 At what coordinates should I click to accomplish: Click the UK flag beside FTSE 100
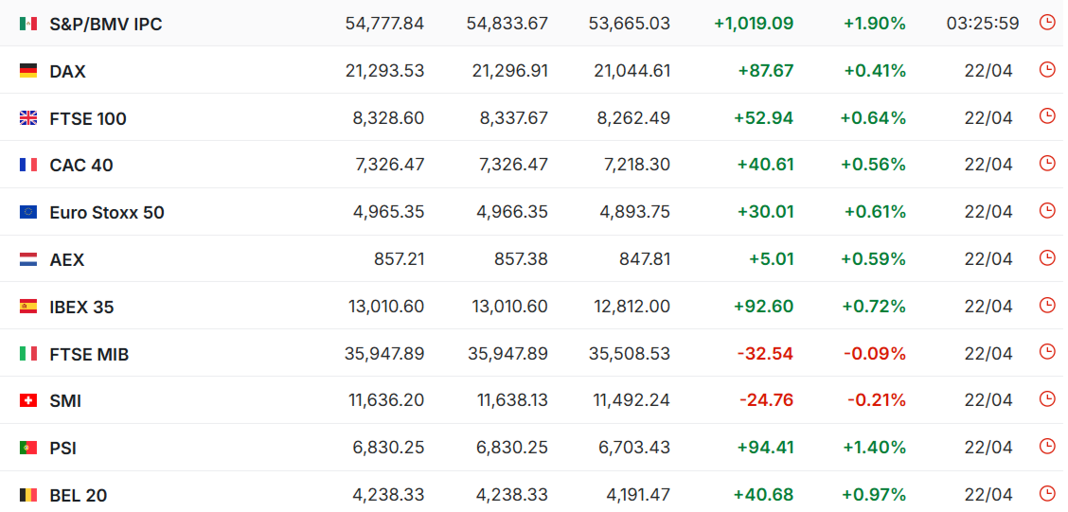point(28,118)
